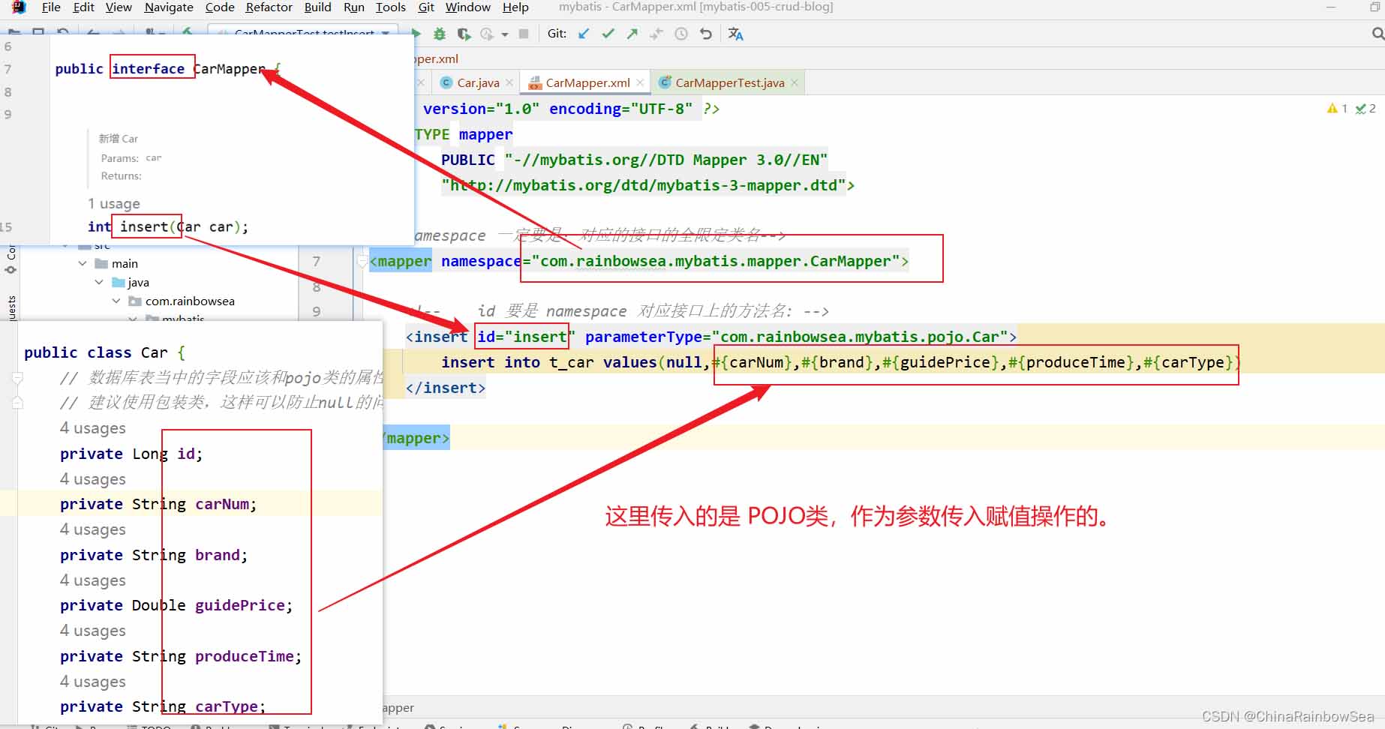
Task: Click Git Commit checkmark icon
Action: [608, 34]
